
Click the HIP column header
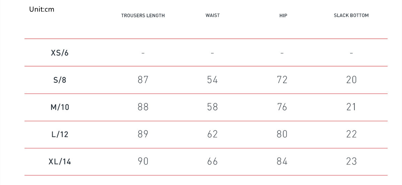pos(283,16)
